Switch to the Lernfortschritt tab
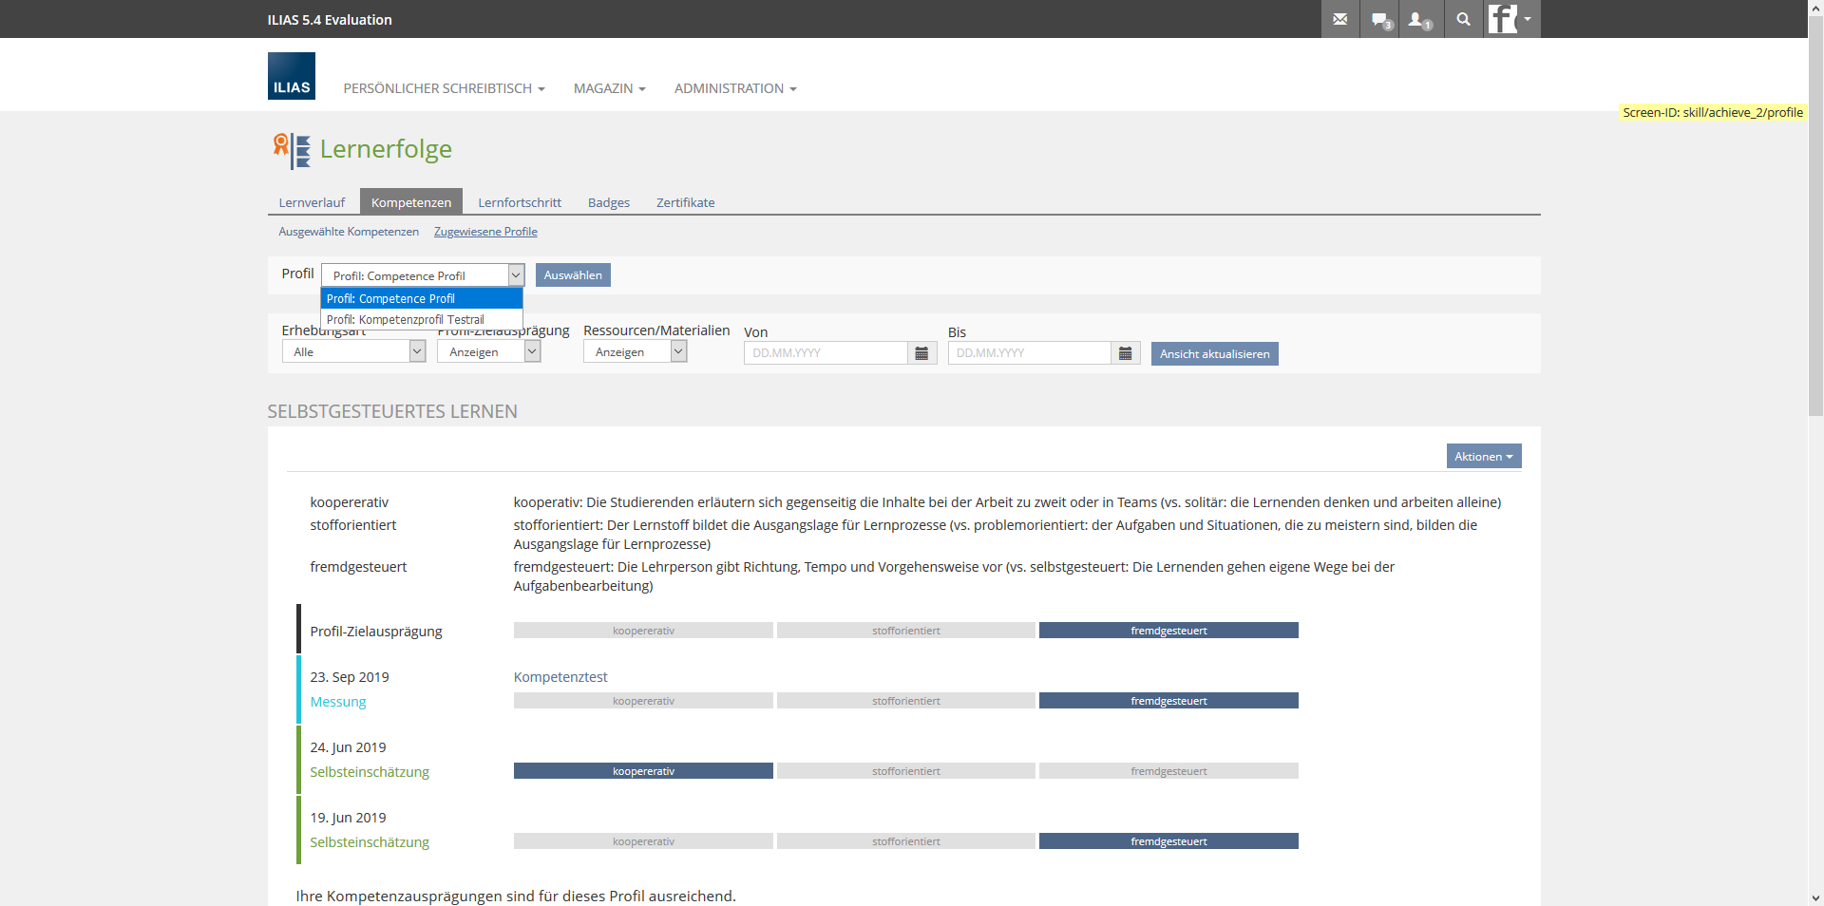 tap(519, 202)
